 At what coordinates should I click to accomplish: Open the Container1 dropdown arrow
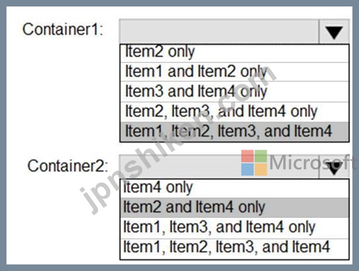pyautogui.click(x=334, y=31)
